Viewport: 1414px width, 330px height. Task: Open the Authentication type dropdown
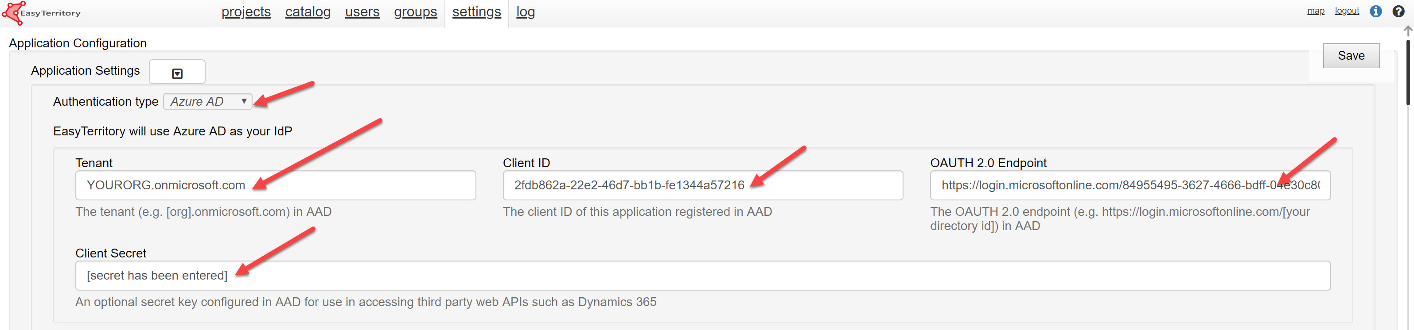coord(207,102)
